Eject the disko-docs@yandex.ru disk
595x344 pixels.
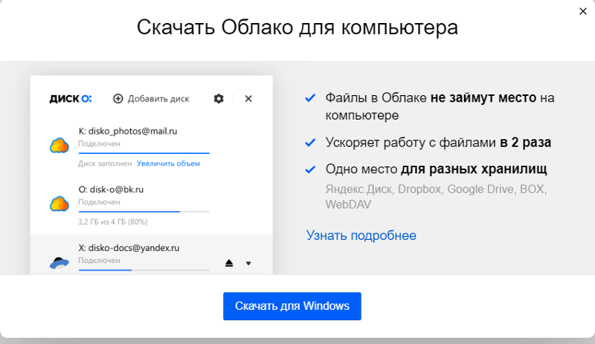[x=229, y=263]
